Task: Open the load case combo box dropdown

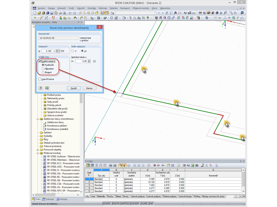Action: (x=155, y=13)
